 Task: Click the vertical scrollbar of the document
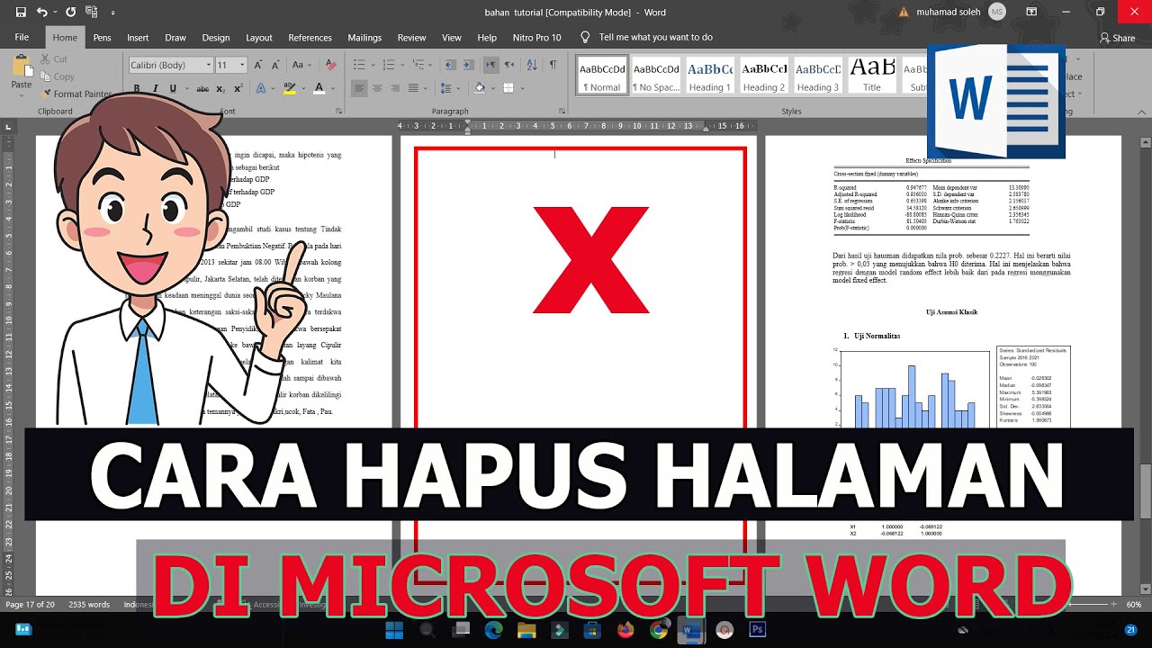(x=1145, y=364)
